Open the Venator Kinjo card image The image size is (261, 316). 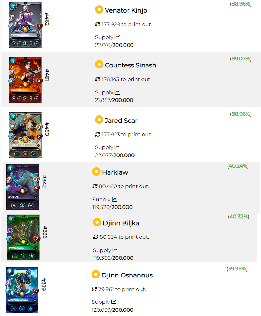[x=25, y=25]
